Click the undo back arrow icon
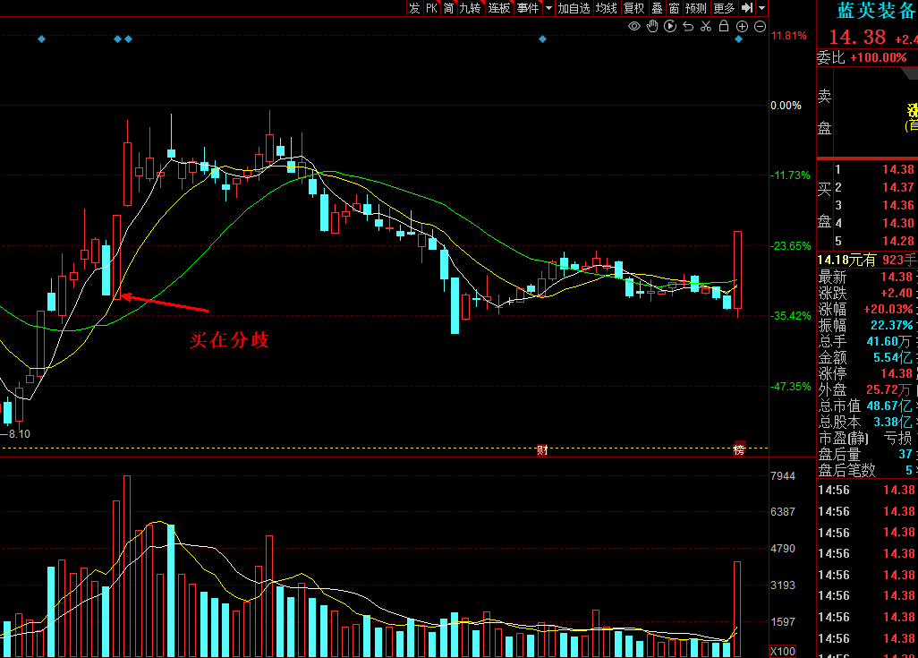918x658 pixels. pos(688,27)
